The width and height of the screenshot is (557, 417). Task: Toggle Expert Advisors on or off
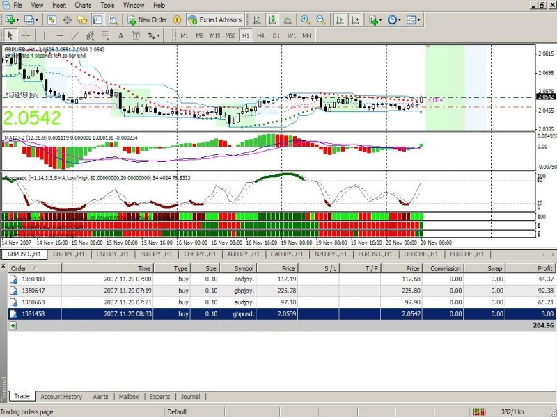point(215,20)
